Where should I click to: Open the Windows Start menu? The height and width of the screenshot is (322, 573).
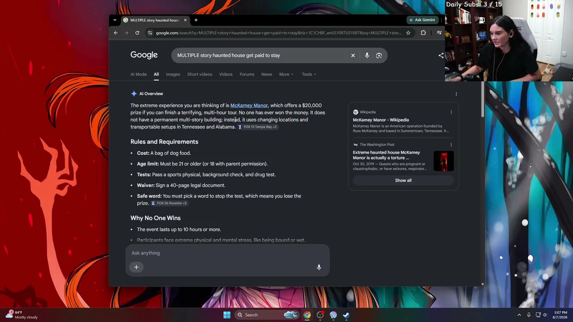coord(227,315)
